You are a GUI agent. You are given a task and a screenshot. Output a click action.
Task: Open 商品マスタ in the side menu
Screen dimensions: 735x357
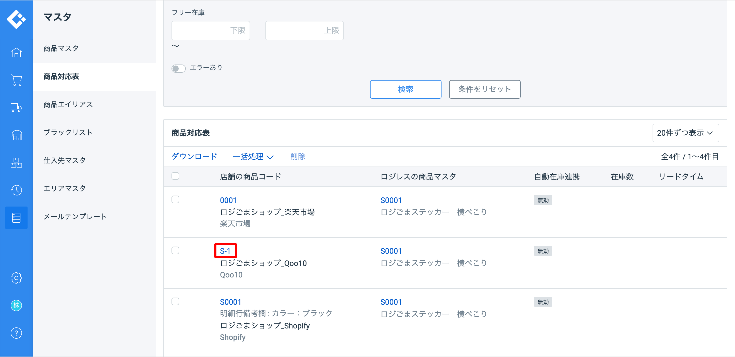click(61, 48)
